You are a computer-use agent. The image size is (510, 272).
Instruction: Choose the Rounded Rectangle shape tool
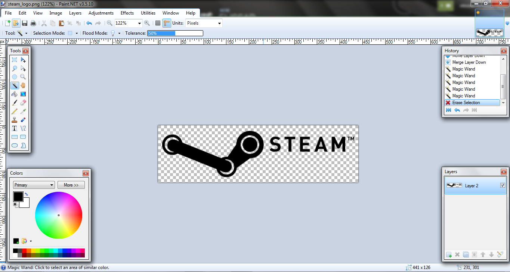tap(23, 137)
